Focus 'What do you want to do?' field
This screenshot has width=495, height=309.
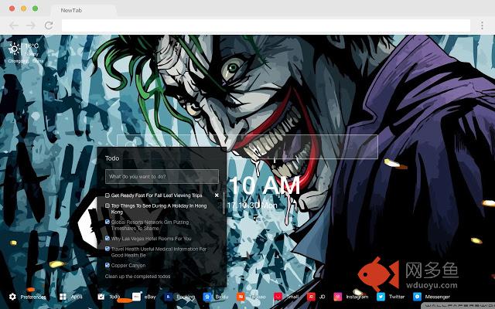coord(162,177)
